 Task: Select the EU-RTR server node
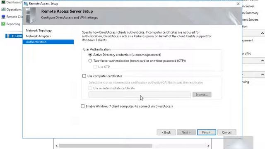[14, 36]
